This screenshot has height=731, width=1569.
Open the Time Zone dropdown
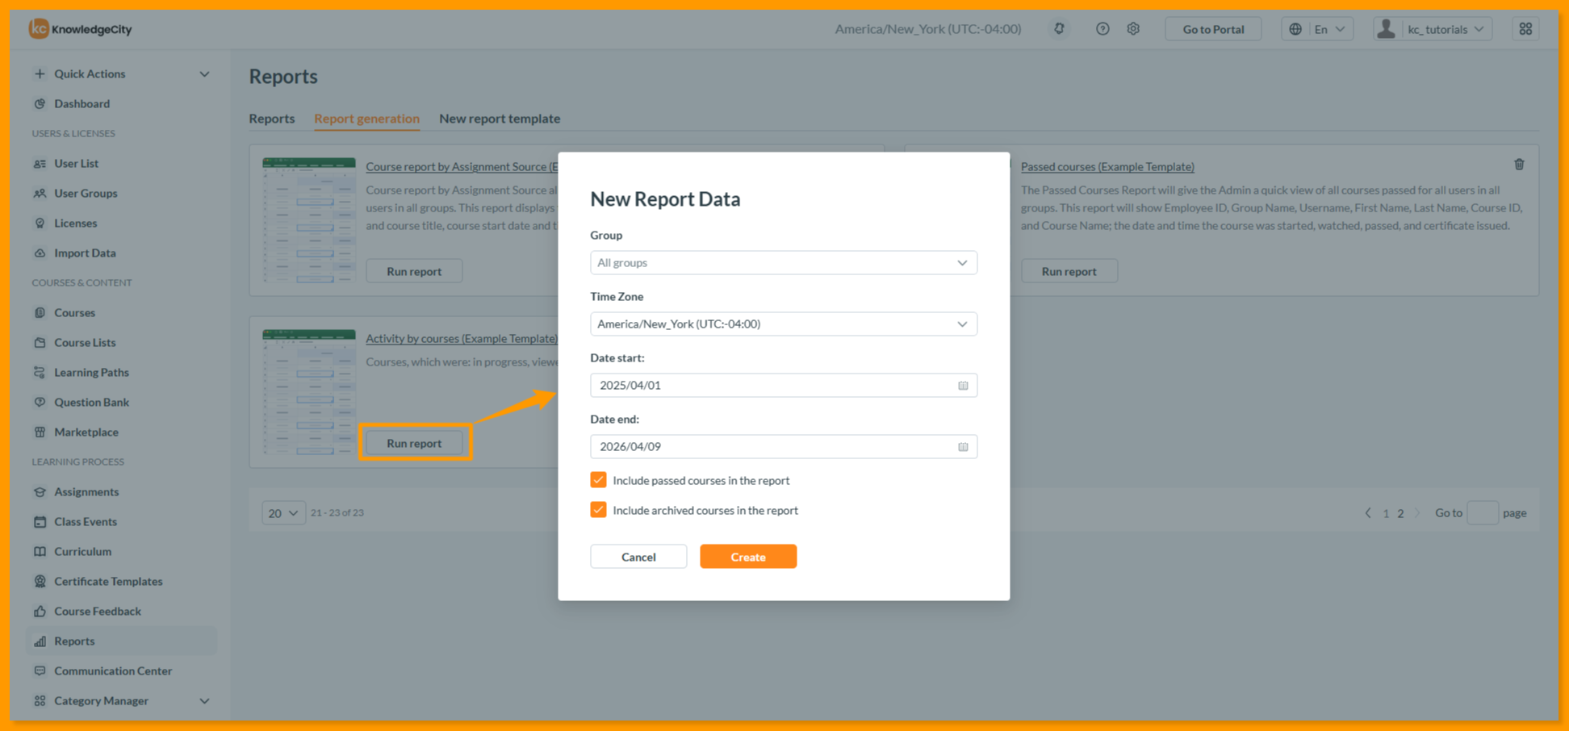pos(783,324)
